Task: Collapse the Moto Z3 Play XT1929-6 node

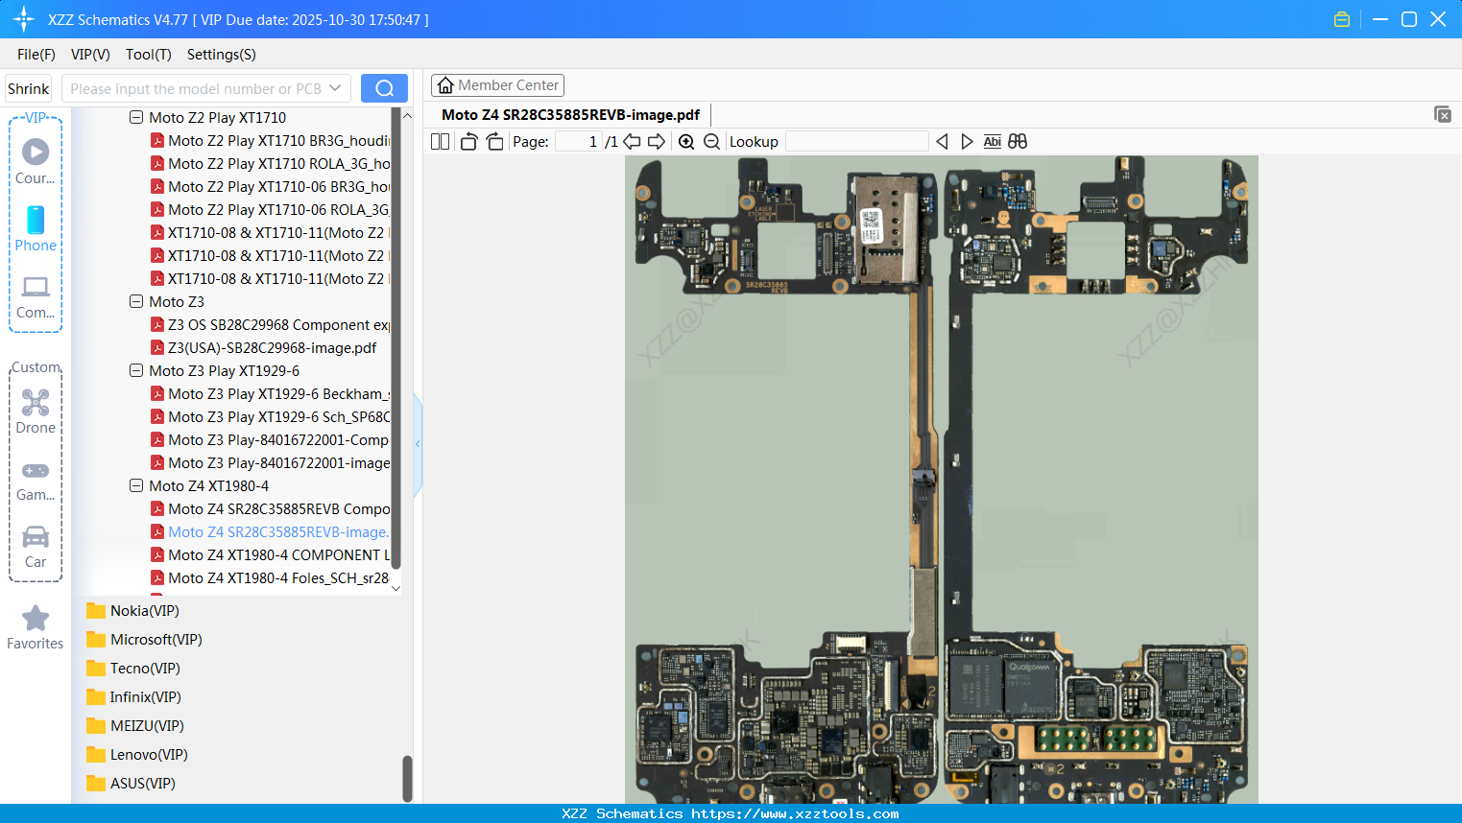Action: click(136, 371)
